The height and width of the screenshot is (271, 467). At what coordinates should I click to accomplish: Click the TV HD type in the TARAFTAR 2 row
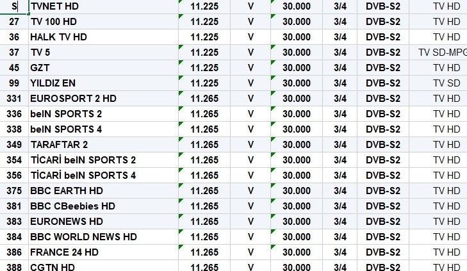[x=438, y=145]
